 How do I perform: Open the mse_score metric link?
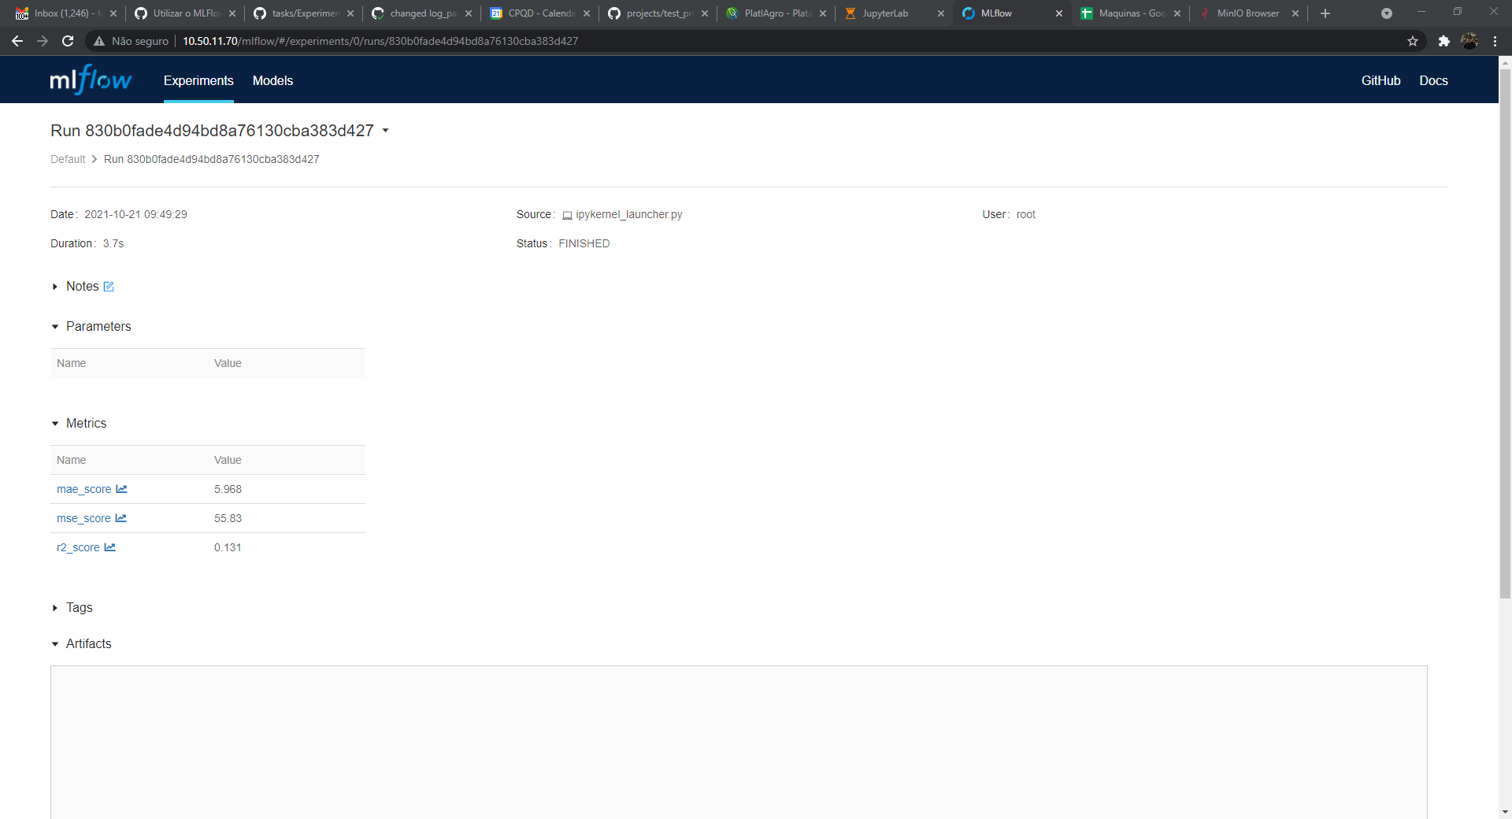(x=83, y=518)
